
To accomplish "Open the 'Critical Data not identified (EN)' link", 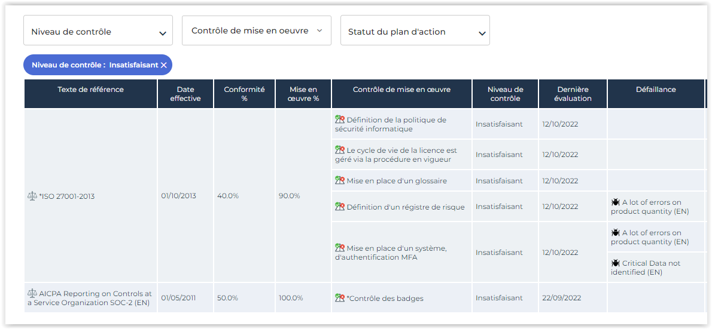I will click(646, 267).
